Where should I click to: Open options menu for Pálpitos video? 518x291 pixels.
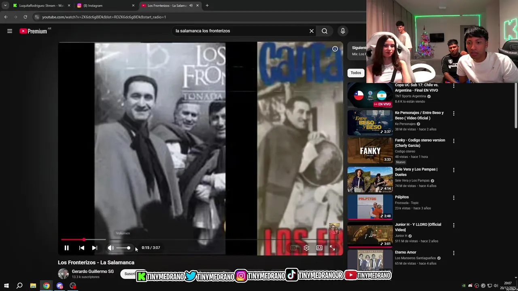454,198
